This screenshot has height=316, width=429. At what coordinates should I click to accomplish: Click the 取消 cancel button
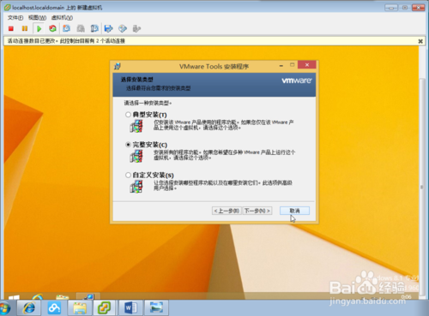[x=294, y=211]
